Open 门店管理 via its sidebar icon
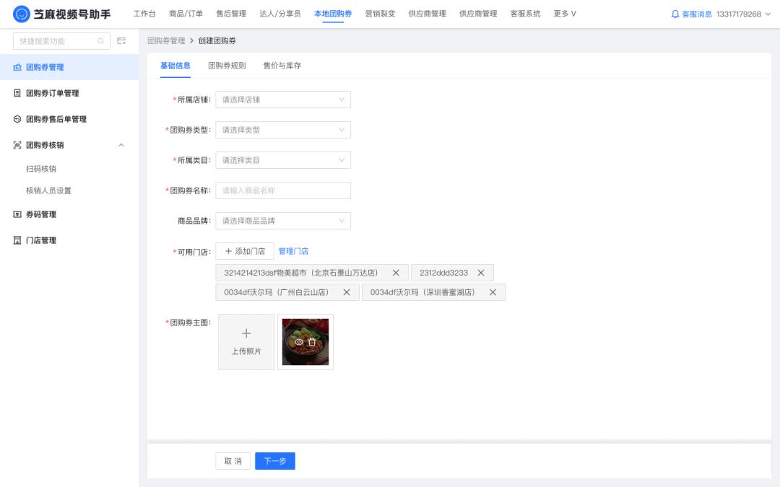Viewport: 780px width, 487px height. click(x=17, y=240)
